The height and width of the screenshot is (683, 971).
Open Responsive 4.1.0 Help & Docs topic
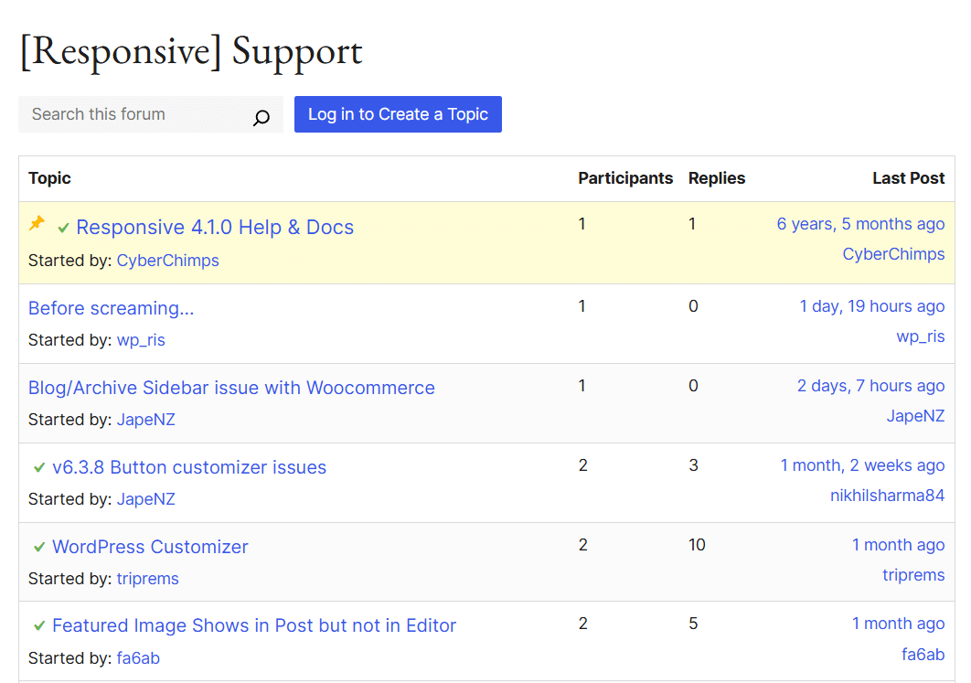tap(215, 228)
